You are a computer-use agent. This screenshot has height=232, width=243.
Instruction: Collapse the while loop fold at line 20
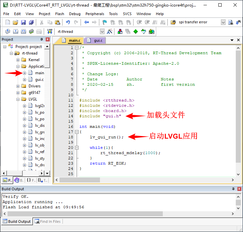pyautogui.click(x=77, y=148)
